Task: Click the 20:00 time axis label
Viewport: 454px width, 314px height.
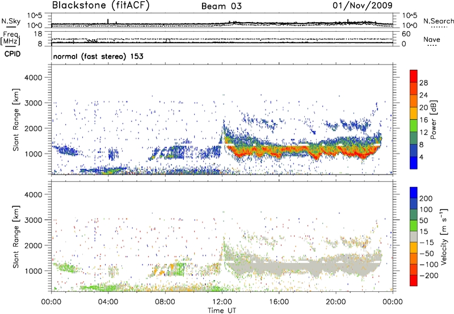Action: click(336, 302)
